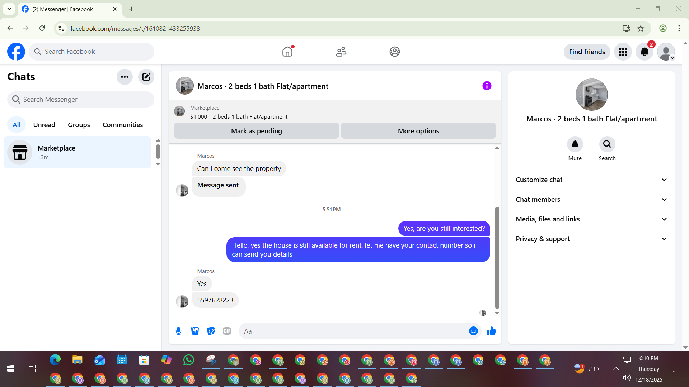689x387 pixels.
Task: Open the Home feed icon
Action: coord(287,52)
